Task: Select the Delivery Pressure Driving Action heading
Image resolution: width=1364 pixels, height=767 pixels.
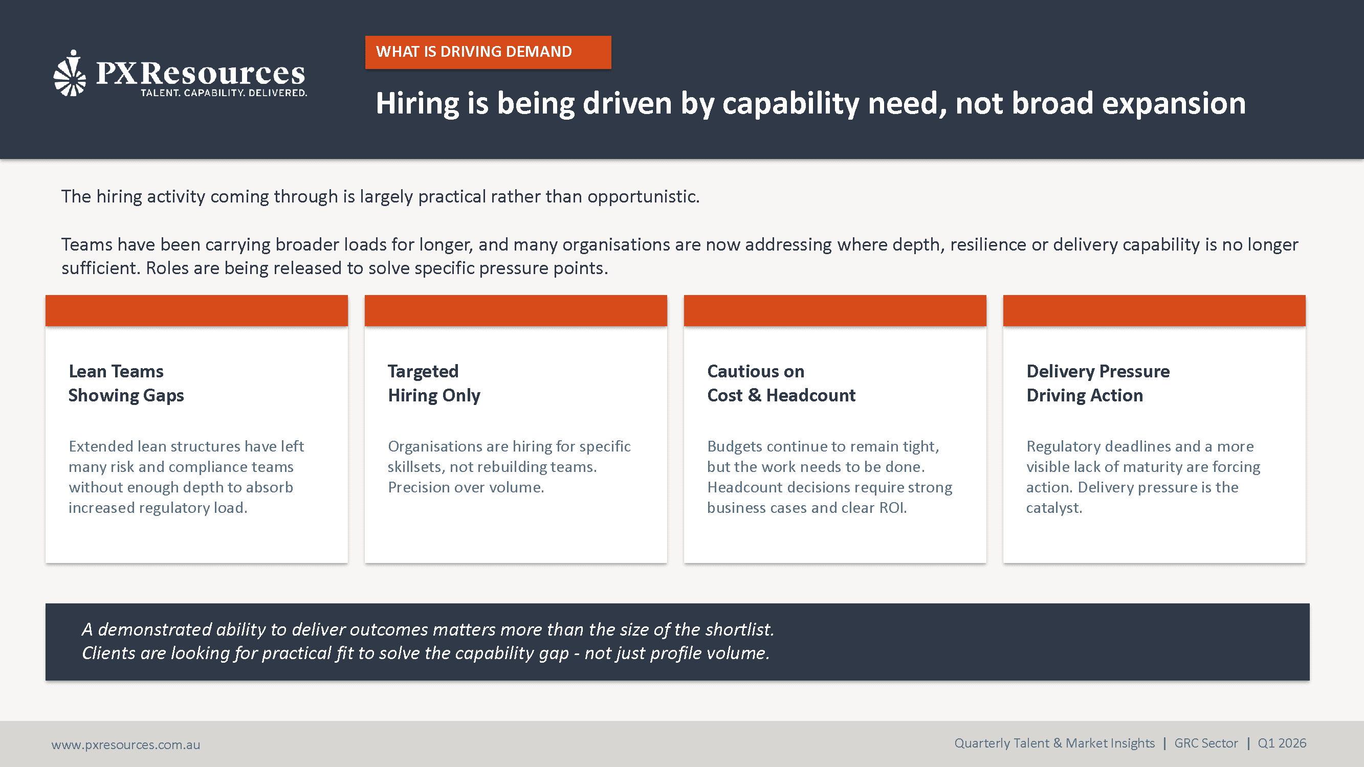Action: click(x=1097, y=383)
